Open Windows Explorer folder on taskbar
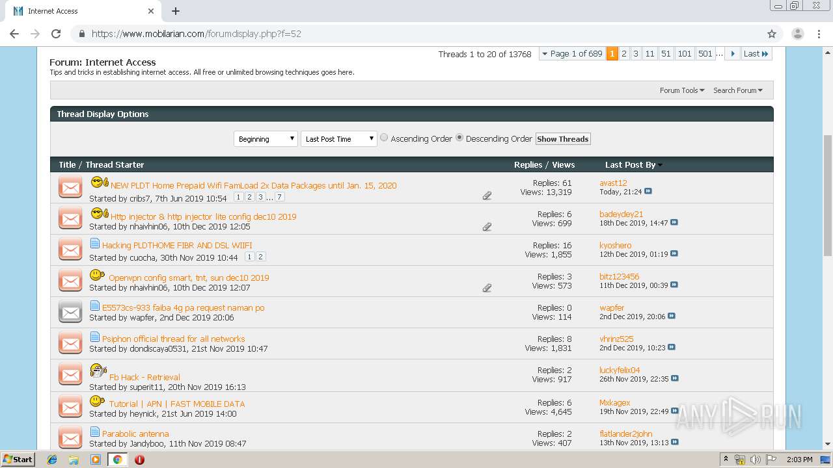 [x=74, y=460]
